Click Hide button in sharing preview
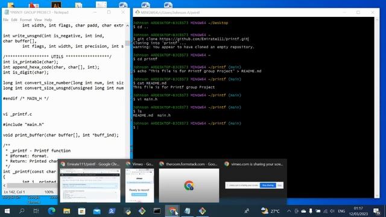This screenshot has width=386, height=217. pyautogui.click(x=280, y=185)
